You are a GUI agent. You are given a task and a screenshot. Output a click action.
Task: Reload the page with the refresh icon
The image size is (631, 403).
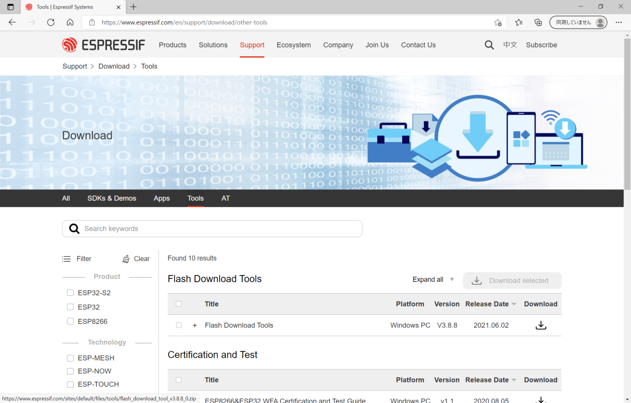pyautogui.click(x=51, y=23)
